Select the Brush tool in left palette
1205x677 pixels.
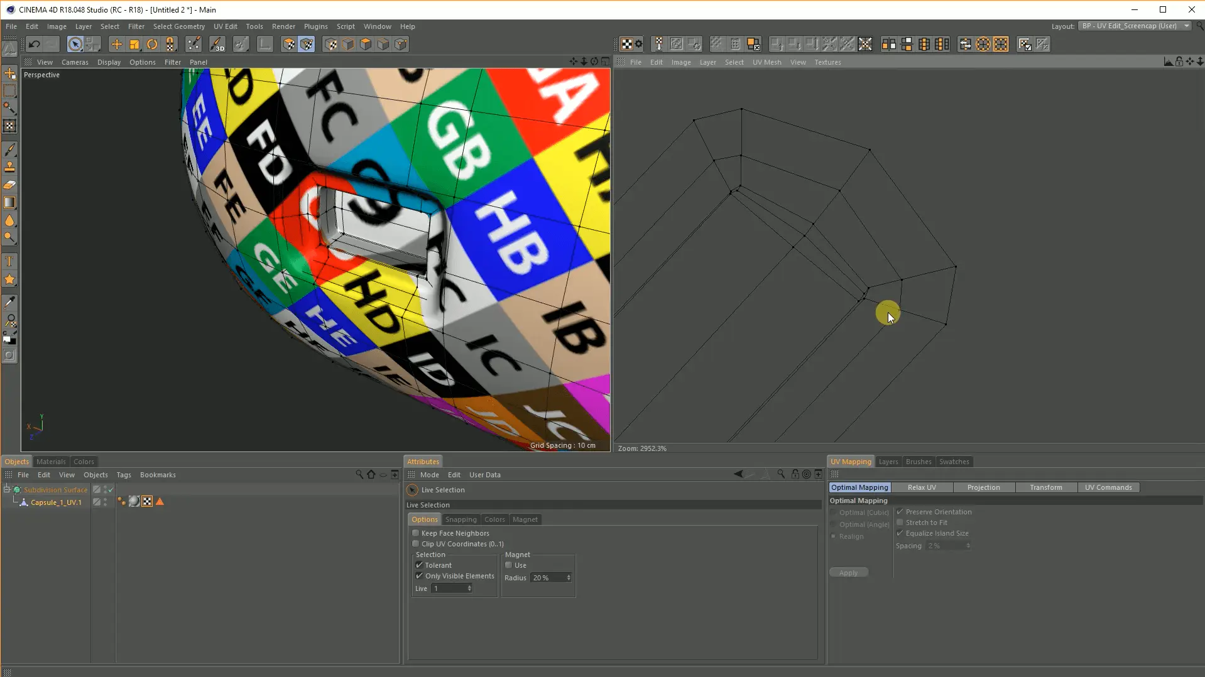point(9,149)
